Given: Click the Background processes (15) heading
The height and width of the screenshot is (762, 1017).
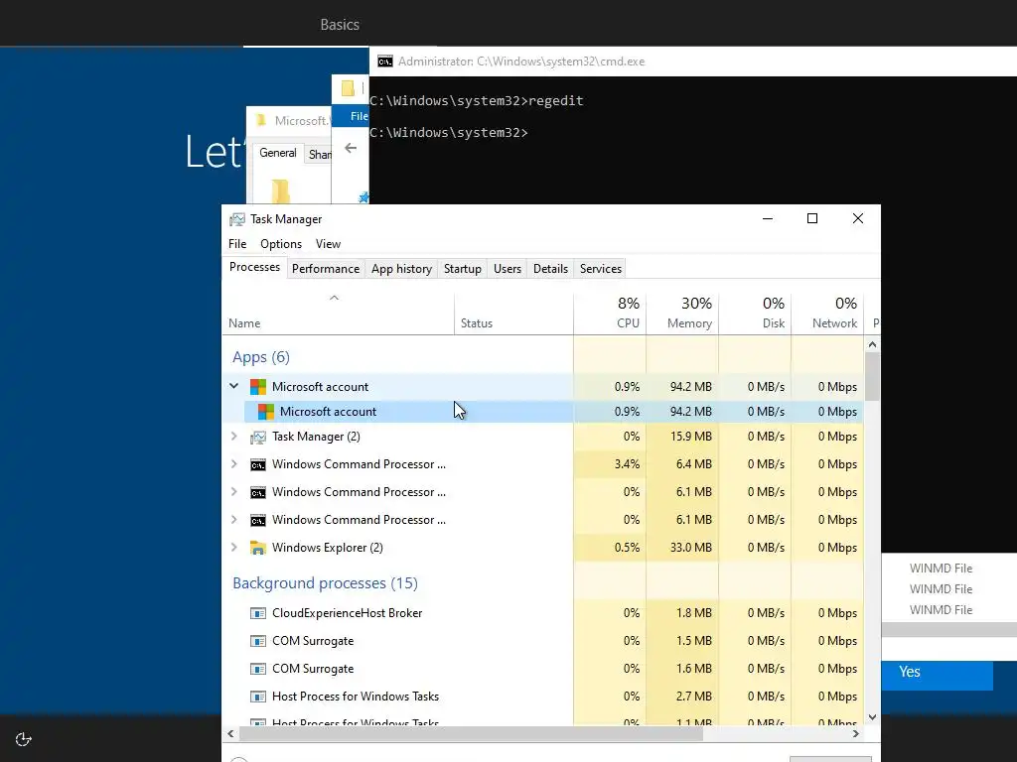Looking at the screenshot, I should (325, 583).
